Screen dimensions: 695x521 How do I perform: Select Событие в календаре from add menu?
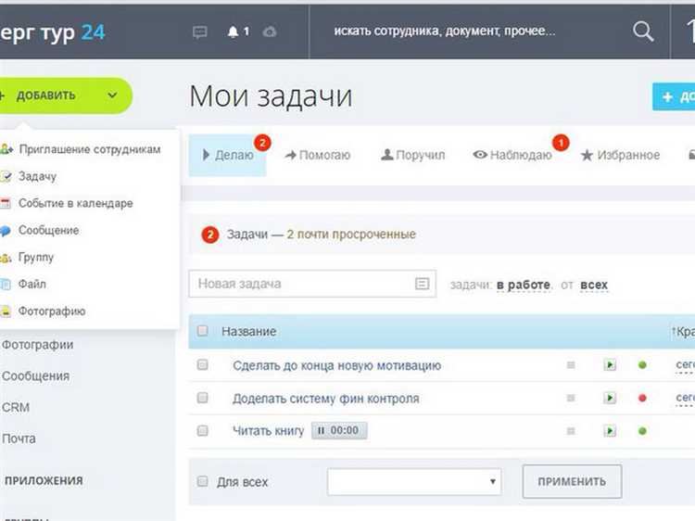(x=76, y=204)
